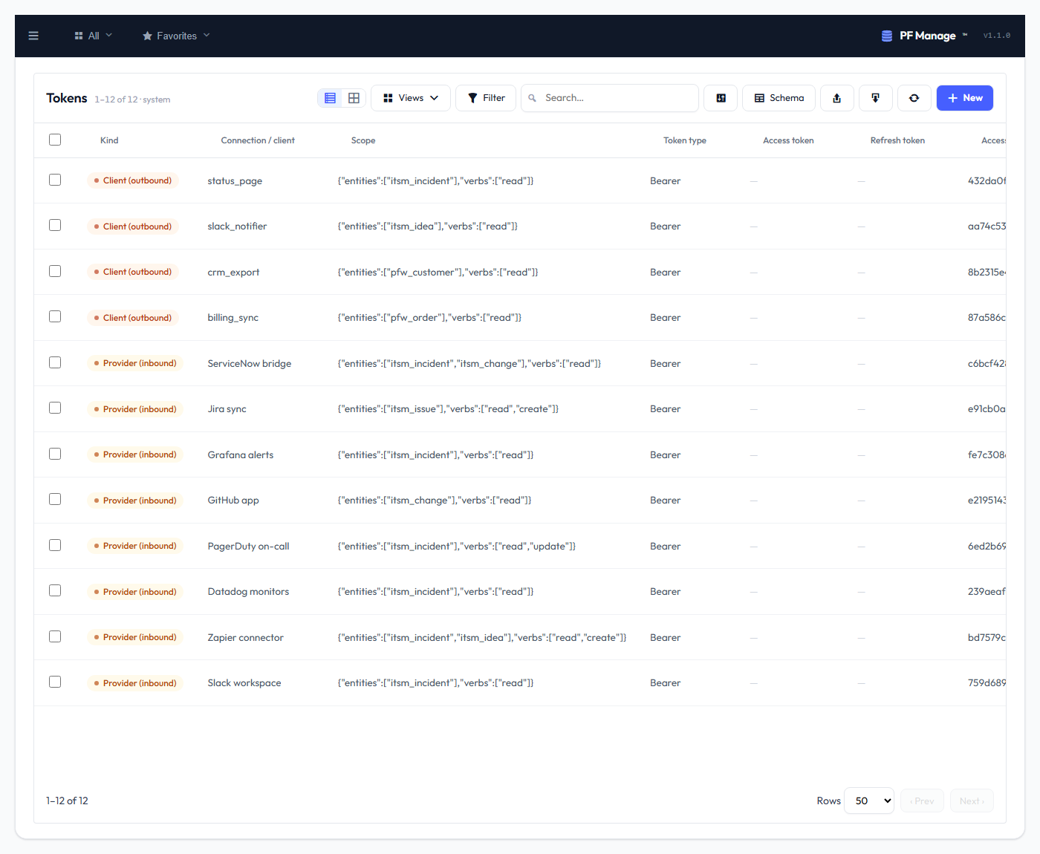Select the billing_sync row checkbox

[55, 316]
